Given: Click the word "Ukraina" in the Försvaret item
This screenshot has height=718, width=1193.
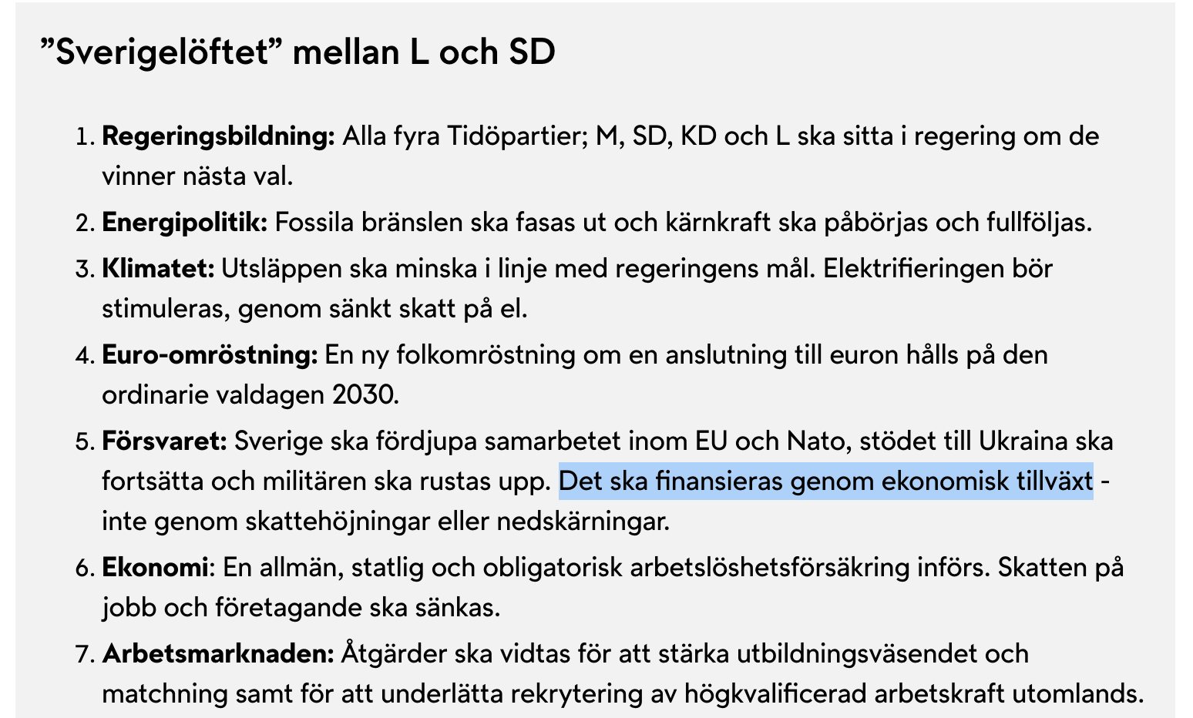Looking at the screenshot, I should tap(1023, 441).
